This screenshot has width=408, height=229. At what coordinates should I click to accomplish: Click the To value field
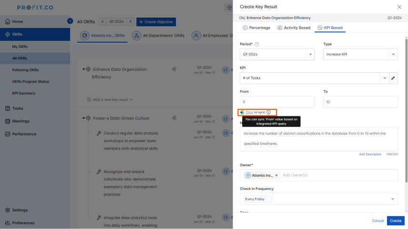click(x=360, y=102)
